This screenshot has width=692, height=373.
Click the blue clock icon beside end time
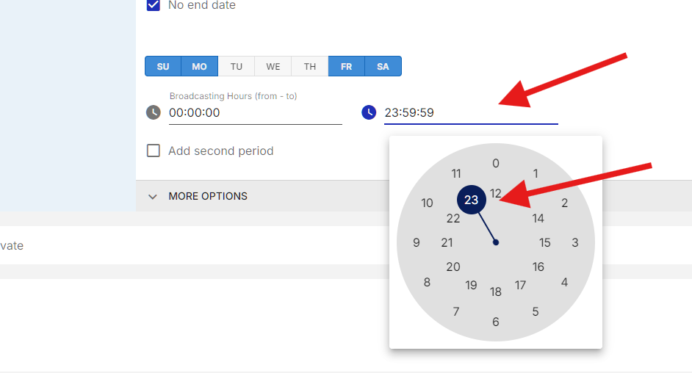(369, 112)
